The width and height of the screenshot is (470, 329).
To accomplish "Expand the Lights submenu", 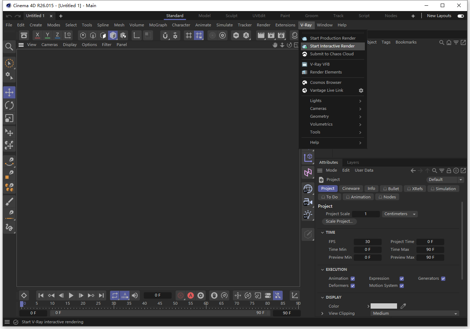I will (x=333, y=101).
